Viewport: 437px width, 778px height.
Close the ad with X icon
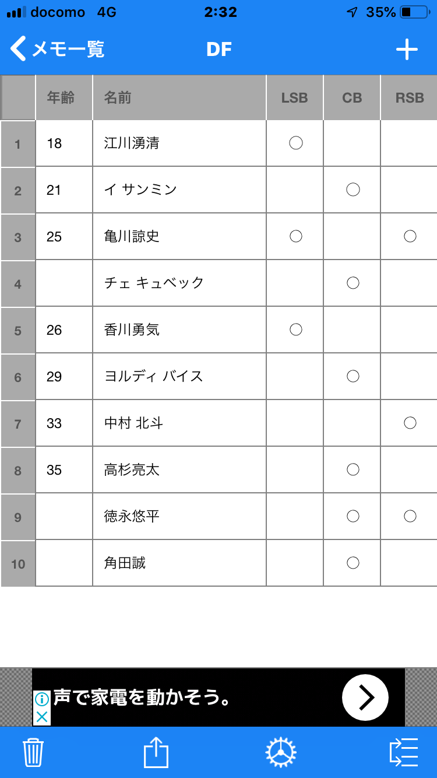tap(41, 717)
